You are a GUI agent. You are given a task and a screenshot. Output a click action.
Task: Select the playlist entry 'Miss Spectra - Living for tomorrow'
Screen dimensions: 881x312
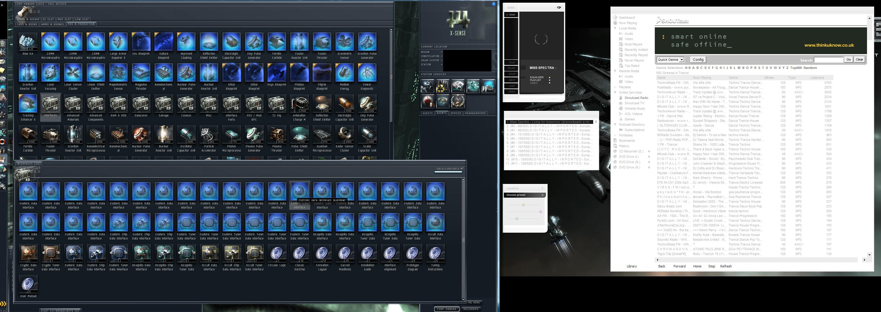coord(550,122)
